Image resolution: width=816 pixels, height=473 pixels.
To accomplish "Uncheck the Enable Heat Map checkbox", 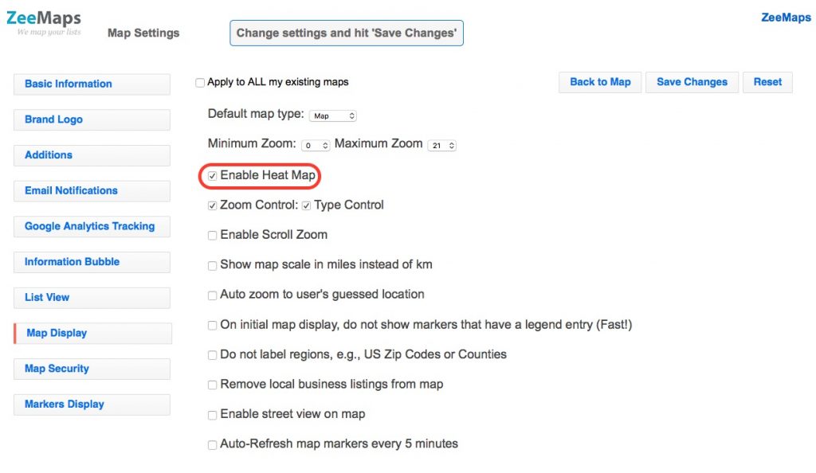I will (x=212, y=176).
